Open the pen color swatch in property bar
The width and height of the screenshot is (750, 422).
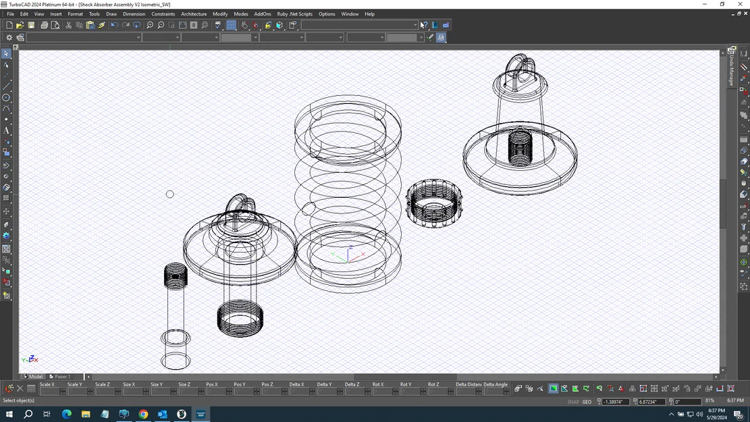pos(238,37)
